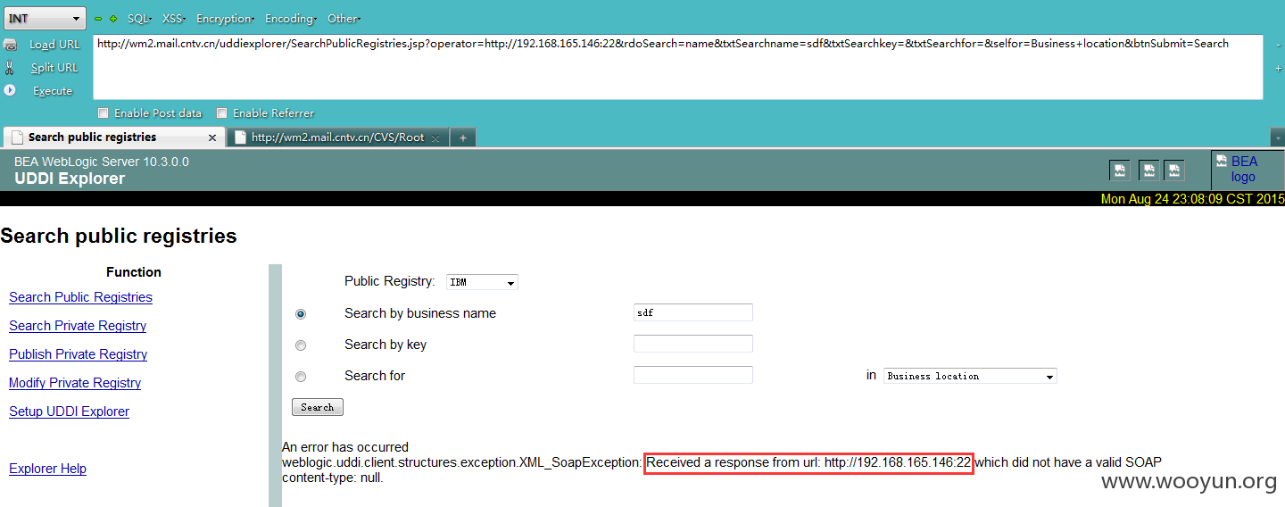
Task: Open the SQL menu
Action: (x=138, y=19)
